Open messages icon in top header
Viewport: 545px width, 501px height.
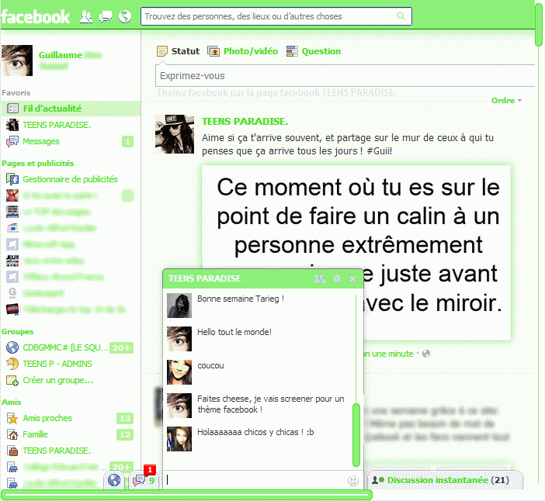pos(106,16)
